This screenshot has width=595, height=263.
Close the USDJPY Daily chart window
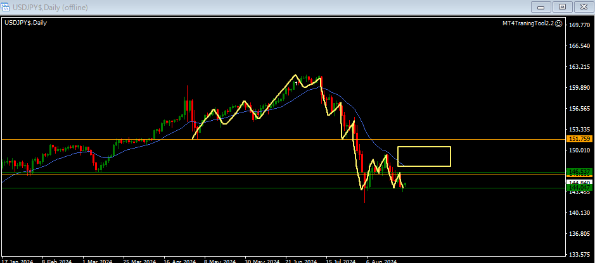582,7
